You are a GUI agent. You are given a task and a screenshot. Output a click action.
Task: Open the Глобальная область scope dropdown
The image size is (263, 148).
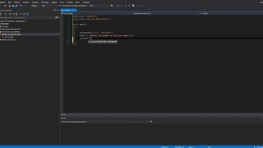(x=165, y=13)
